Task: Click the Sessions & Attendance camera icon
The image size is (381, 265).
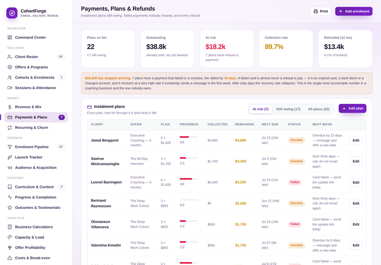Action: (10, 88)
